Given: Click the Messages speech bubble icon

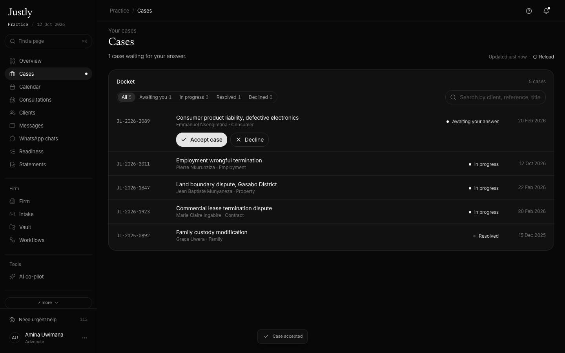Looking at the screenshot, I should coord(13,126).
